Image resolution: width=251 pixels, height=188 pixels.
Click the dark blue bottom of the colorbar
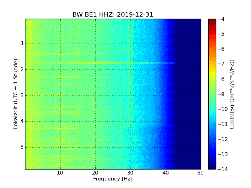click(x=212, y=166)
